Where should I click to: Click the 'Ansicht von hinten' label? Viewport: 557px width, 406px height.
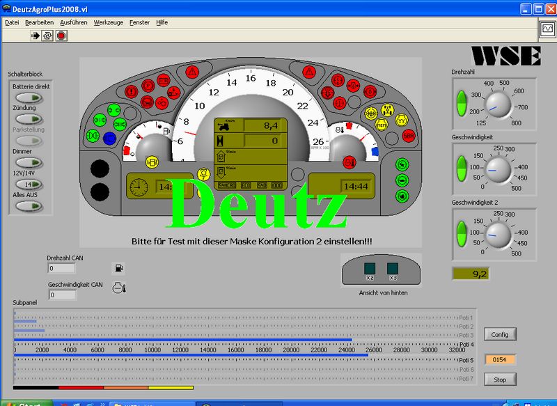click(384, 292)
